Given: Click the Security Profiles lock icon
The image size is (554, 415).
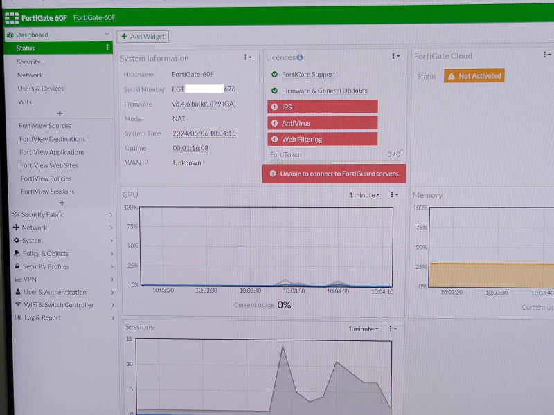Looking at the screenshot, I should (17, 266).
